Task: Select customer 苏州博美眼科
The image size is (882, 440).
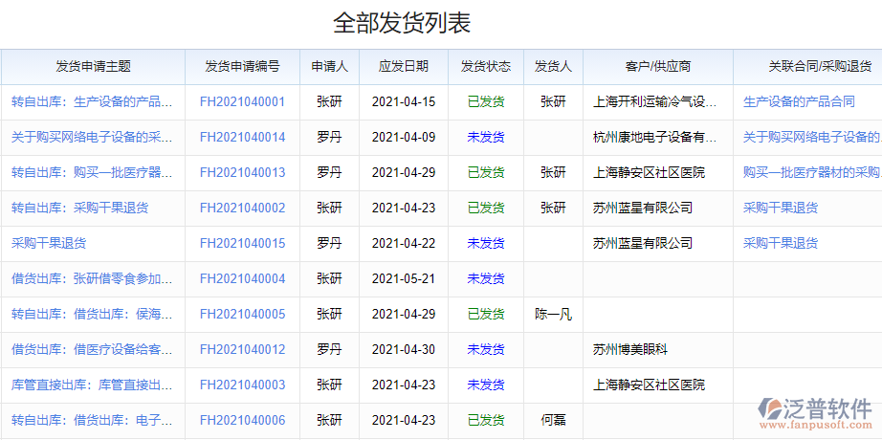Action: (x=630, y=350)
